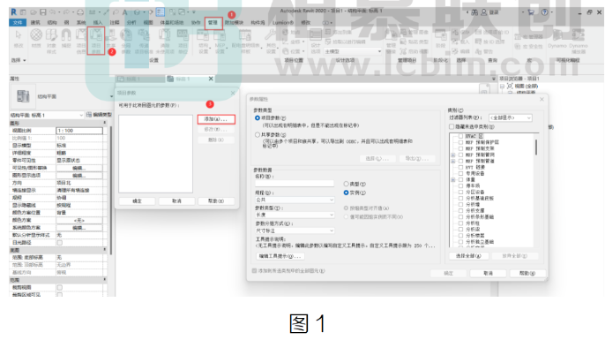Select 共享参数 (Shared parameter) radio button
605x340 pixels.
point(258,135)
